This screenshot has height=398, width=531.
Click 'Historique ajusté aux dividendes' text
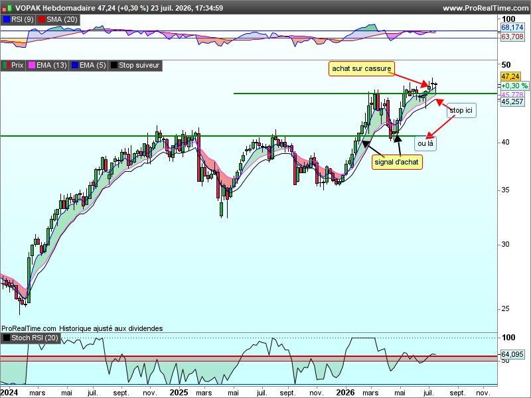tap(111, 328)
